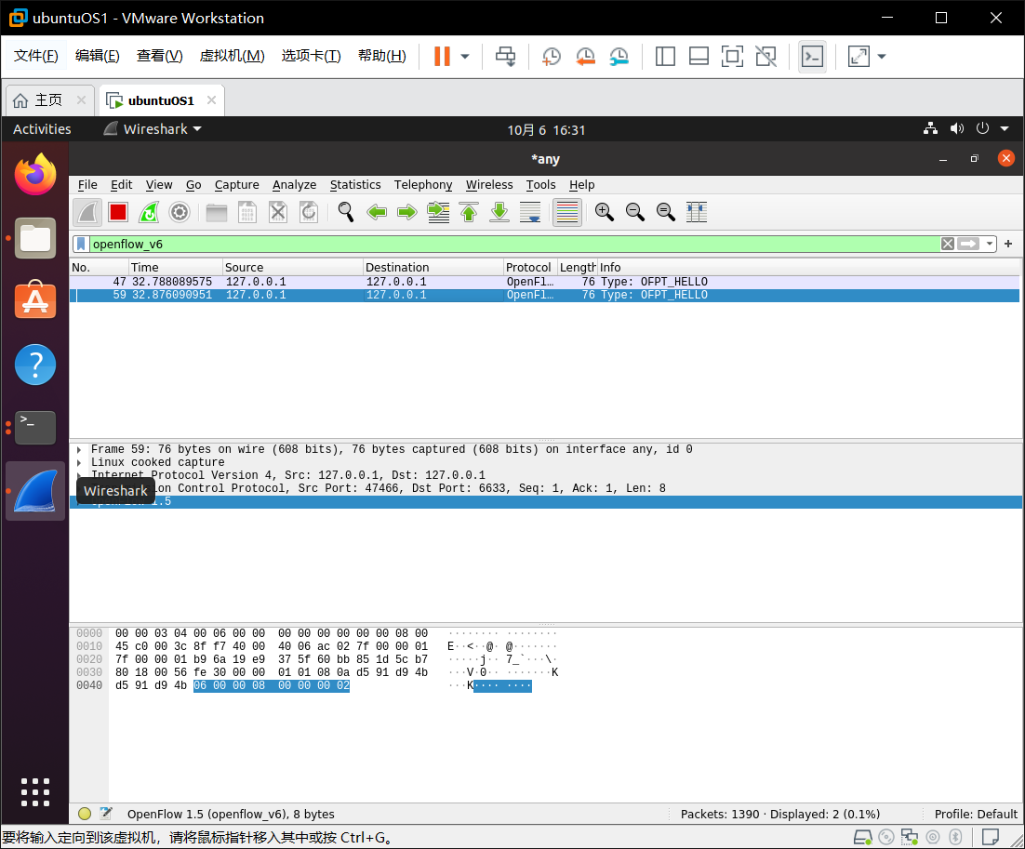
Task: Apply the display filter arrow
Action: point(968,244)
